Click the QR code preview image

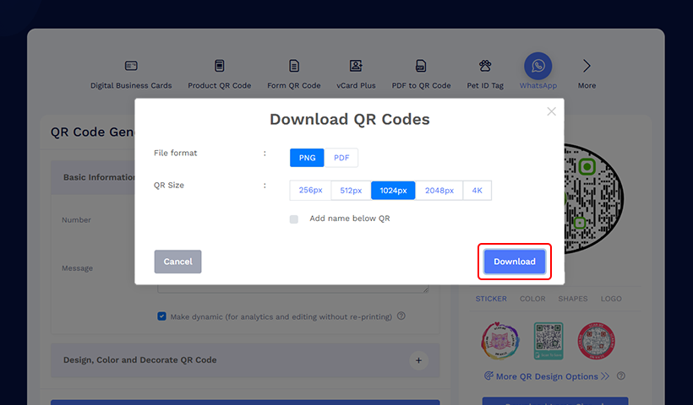[x=593, y=198]
